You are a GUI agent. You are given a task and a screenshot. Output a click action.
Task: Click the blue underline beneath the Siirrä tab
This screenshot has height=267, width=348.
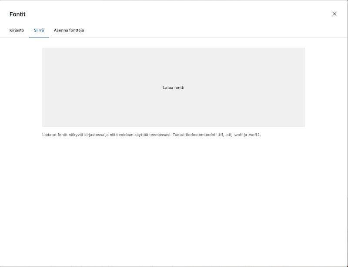tap(39, 37)
